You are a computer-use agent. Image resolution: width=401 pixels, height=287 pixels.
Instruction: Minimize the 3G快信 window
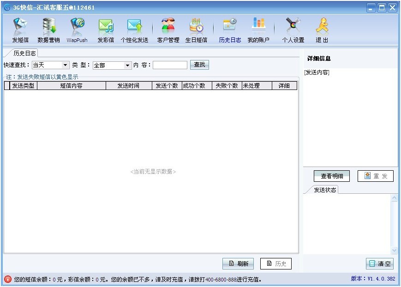click(371, 8)
